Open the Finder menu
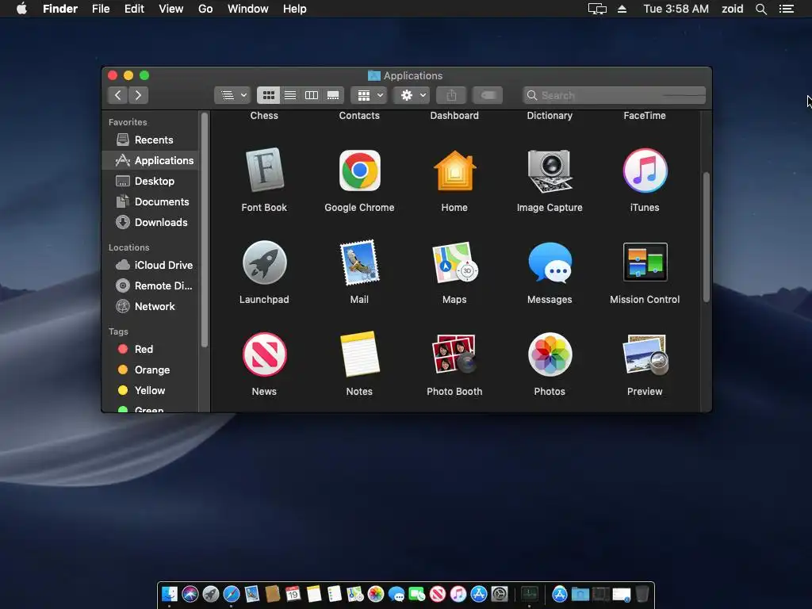The height and width of the screenshot is (609, 812). pyautogui.click(x=60, y=9)
